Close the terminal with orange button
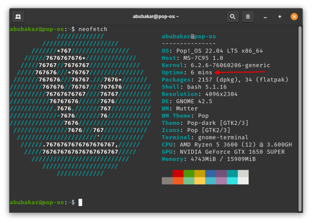This screenshot has height=223, width=312. 294,16
